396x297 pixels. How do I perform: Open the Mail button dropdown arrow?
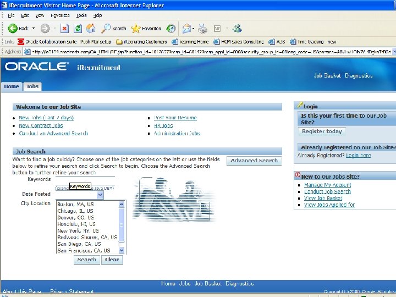(193, 29)
